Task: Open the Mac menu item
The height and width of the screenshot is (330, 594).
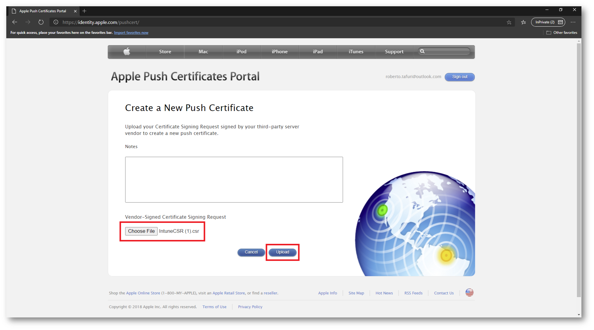Action: 203,51
